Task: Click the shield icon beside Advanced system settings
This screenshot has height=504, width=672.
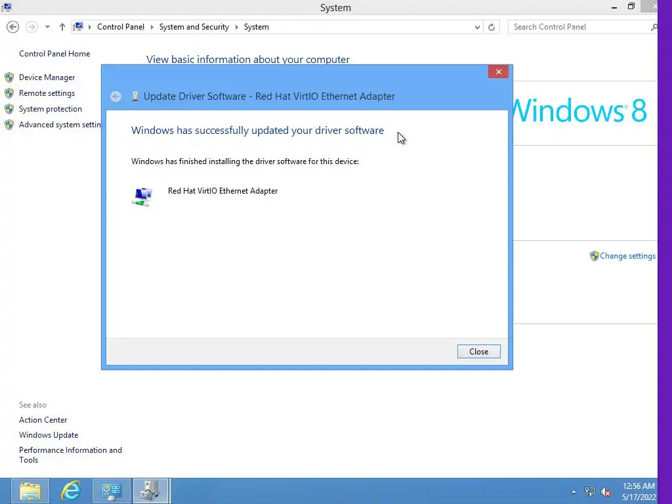Action: [x=9, y=125]
